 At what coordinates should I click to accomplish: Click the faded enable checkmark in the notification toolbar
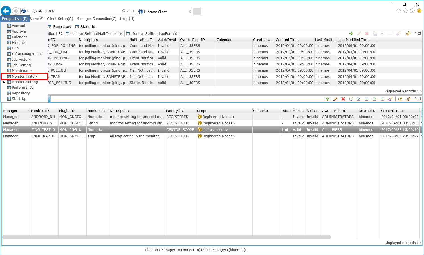pyautogui.click(x=382, y=33)
